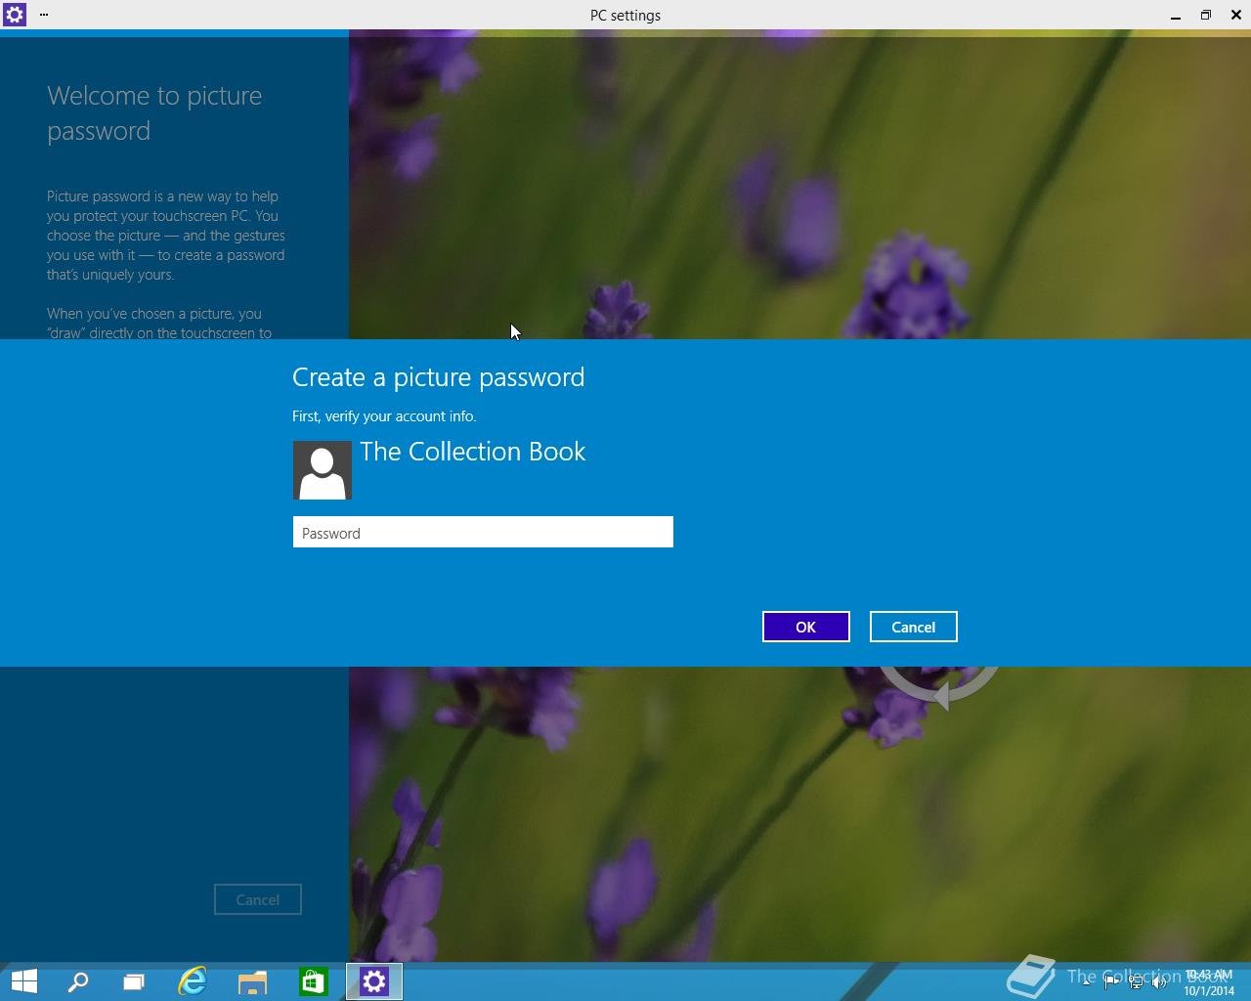This screenshot has width=1251, height=1001.
Task: Click the "Create a picture password" heading
Action: [x=438, y=377]
